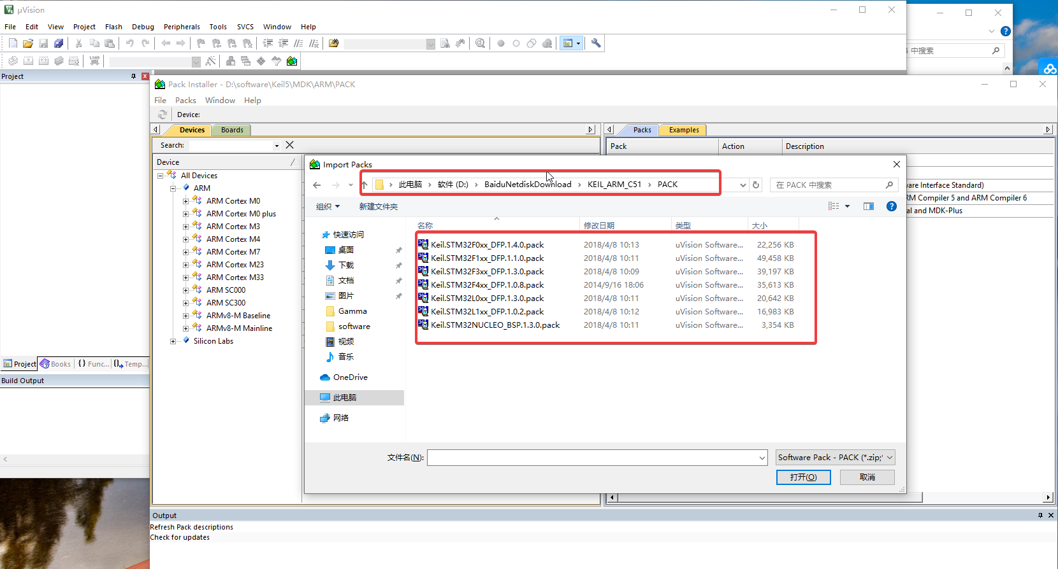The width and height of the screenshot is (1058, 569).
Task: Go back in Import Packs dialog
Action: coord(317,185)
